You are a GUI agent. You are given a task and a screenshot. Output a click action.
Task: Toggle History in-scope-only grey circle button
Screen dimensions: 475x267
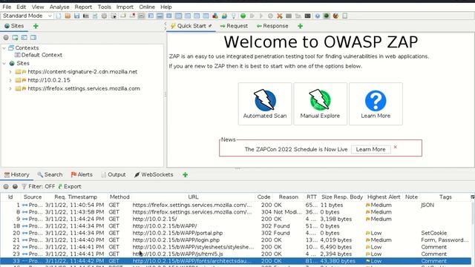6,186
